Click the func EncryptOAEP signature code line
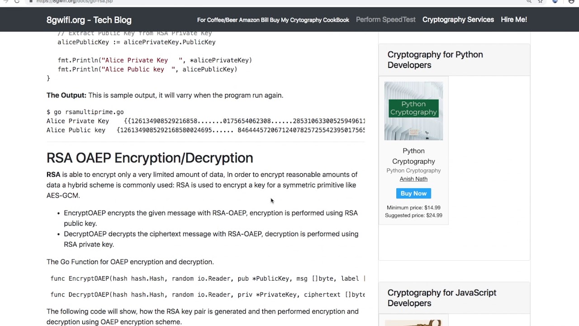 (x=208, y=278)
